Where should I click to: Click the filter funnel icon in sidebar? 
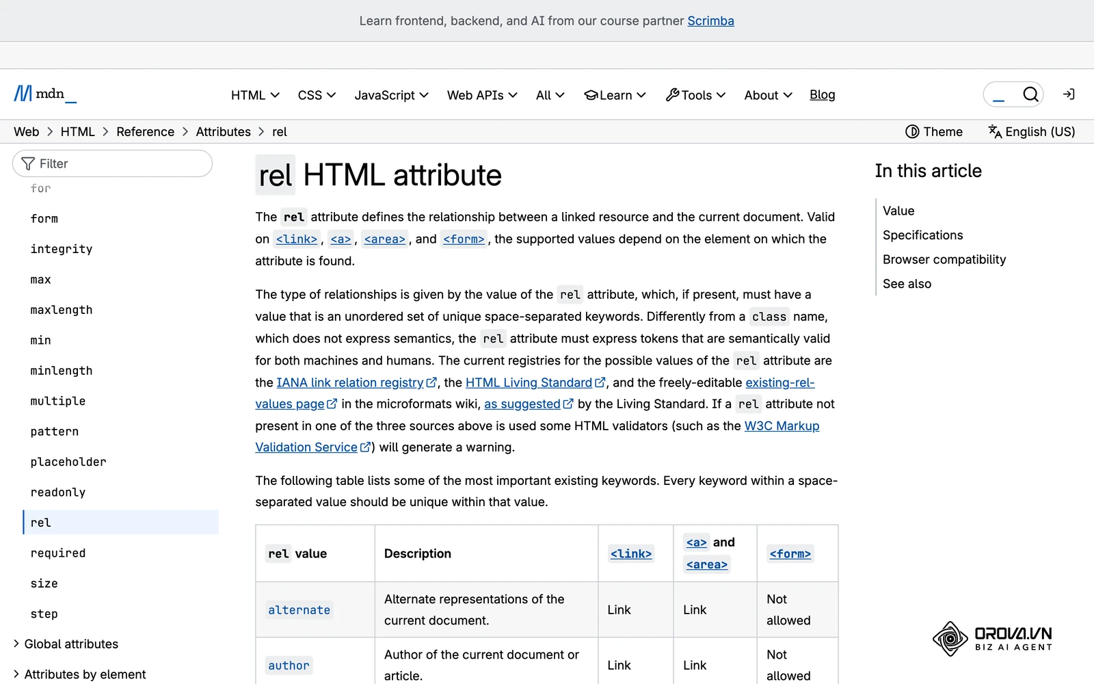point(28,163)
